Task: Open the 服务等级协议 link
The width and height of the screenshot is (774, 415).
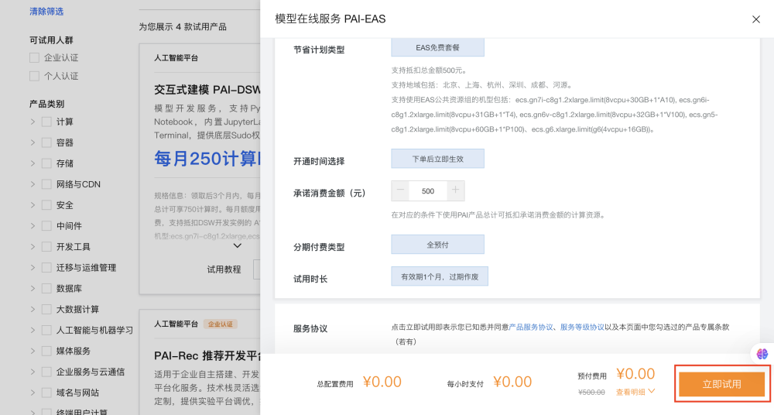Action: point(582,327)
